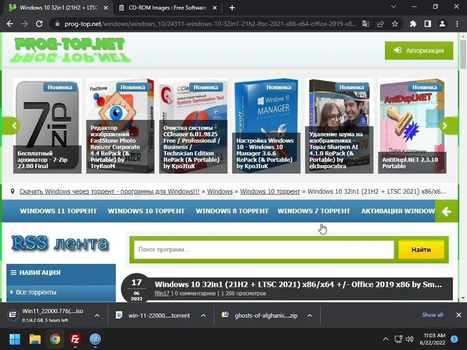This screenshot has height=350, width=467.
Task: Open FastStone Photo Resizer card
Action: (120, 126)
